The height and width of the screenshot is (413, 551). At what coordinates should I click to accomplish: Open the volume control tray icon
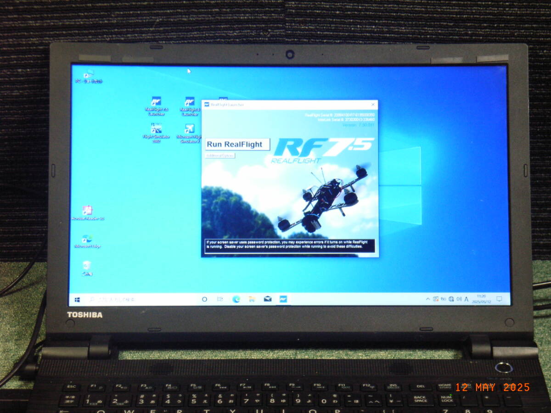[x=459, y=299]
